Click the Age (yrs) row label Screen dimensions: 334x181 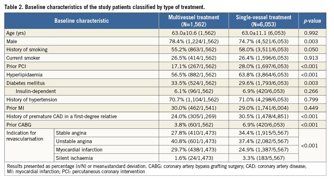point(17,33)
